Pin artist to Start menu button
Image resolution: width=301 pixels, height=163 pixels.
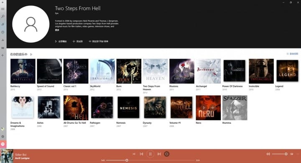click(99, 41)
